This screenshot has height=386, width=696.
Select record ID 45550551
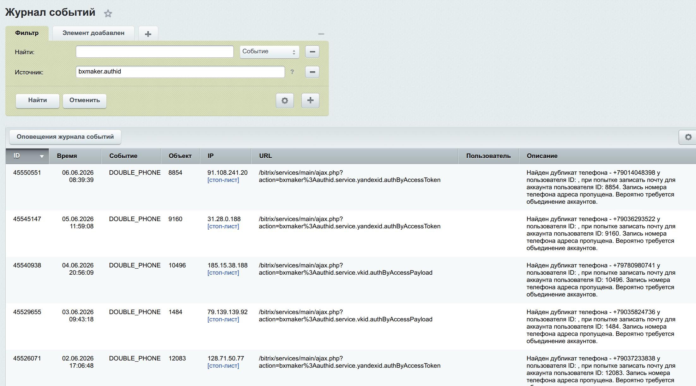(x=27, y=173)
